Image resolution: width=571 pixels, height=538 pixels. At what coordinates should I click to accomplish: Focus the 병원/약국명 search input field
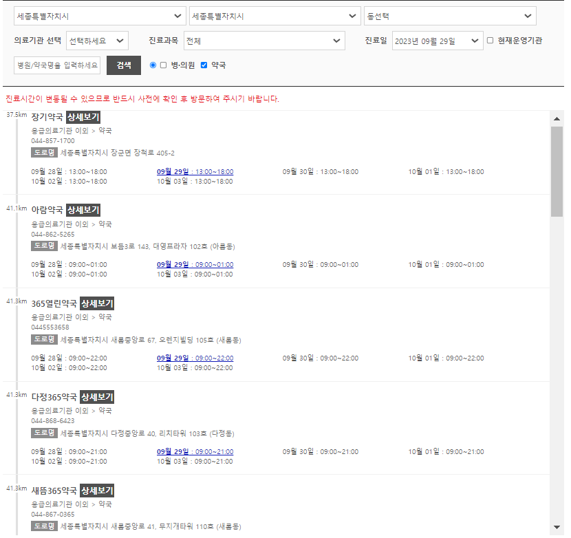(57, 65)
